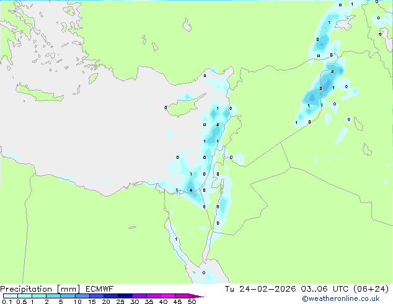
Task: Click the 0.1–0.5 mm legend color swatch
Action: pos(11,296)
